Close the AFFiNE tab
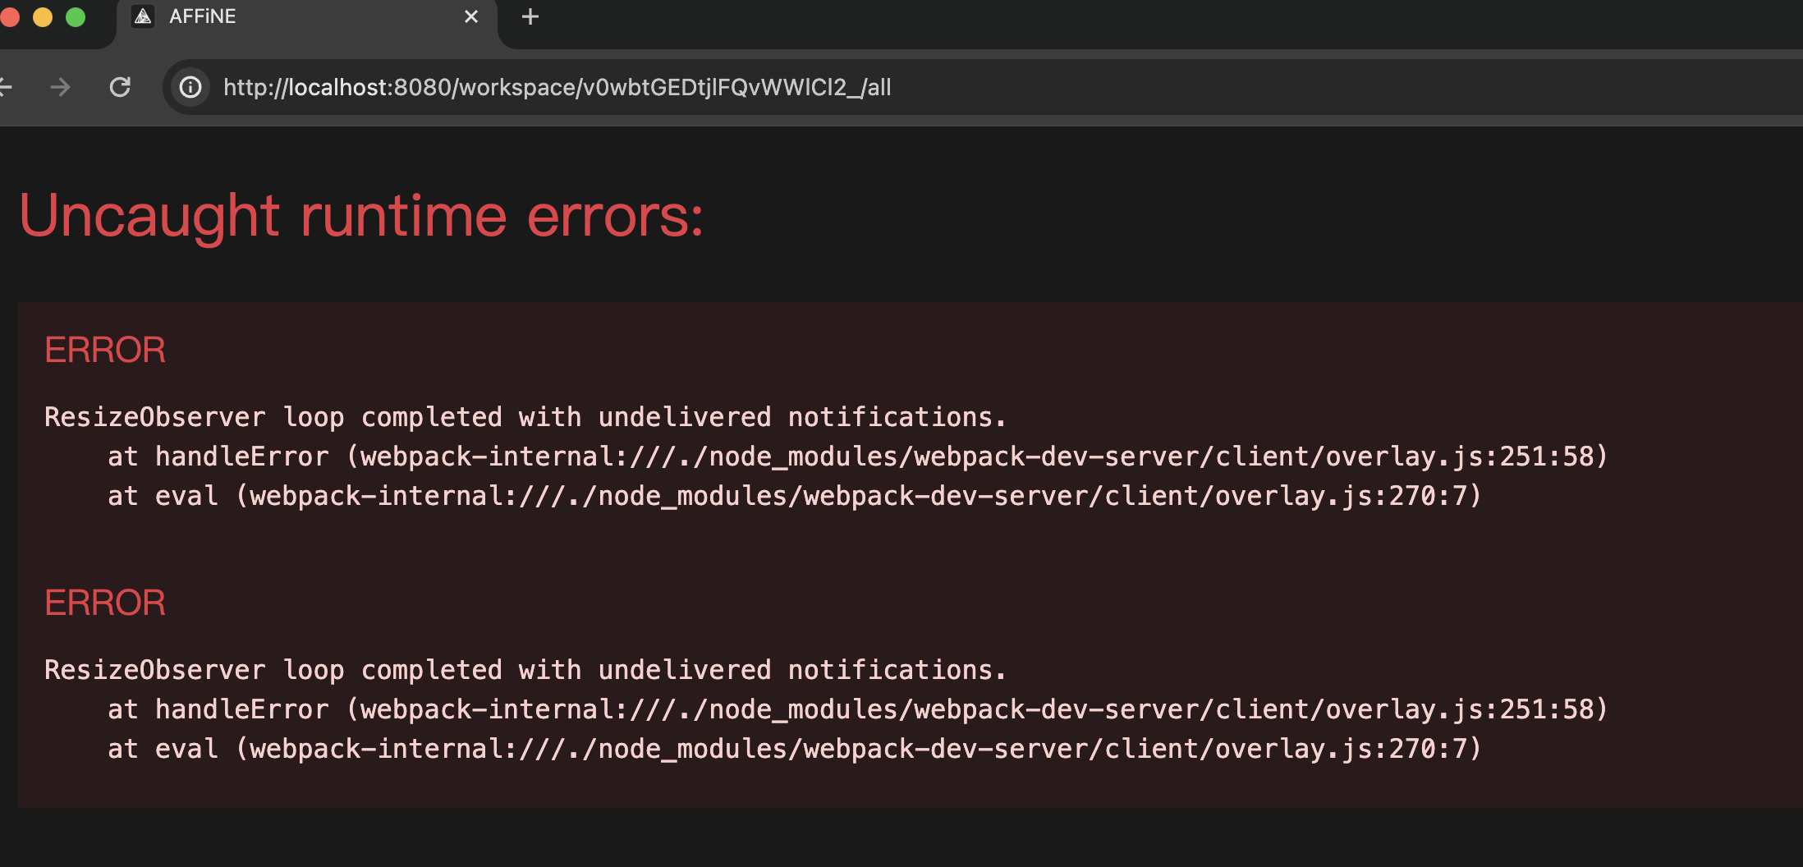 click(x=471, y=16)
